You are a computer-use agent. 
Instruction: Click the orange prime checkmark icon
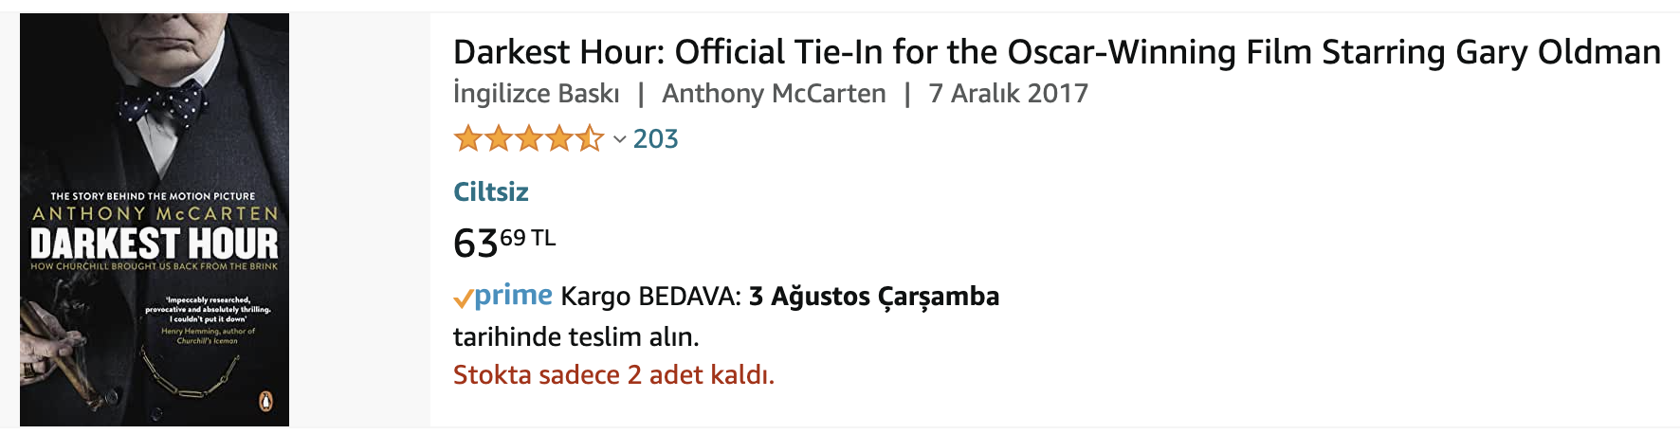(x=463, y=299)
